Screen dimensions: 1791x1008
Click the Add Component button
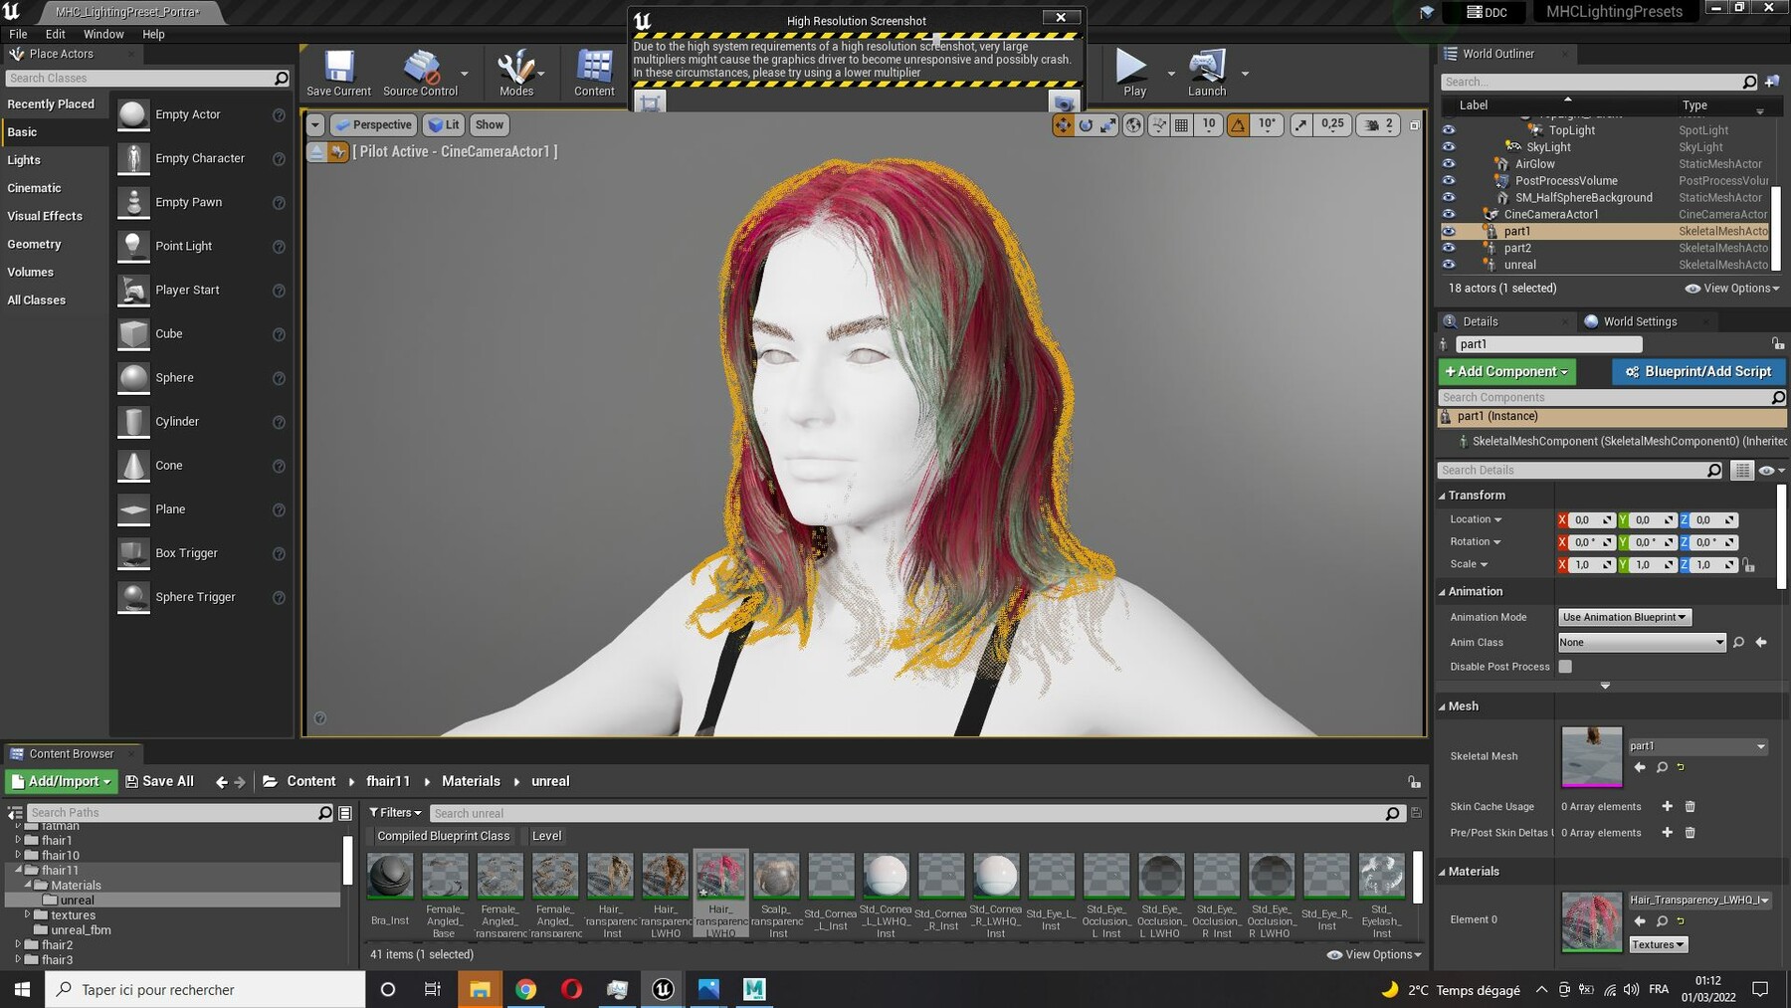pos(1506,371)
